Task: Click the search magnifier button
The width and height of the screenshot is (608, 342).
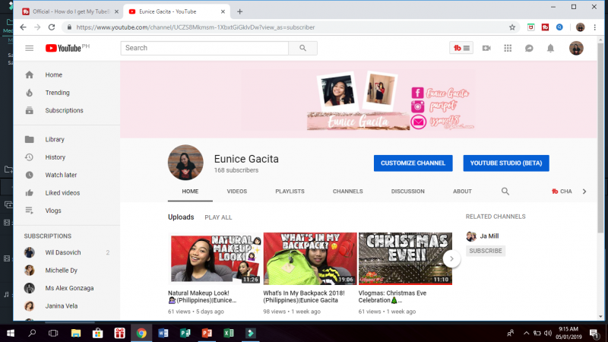Action: click(x=302, y=48)
